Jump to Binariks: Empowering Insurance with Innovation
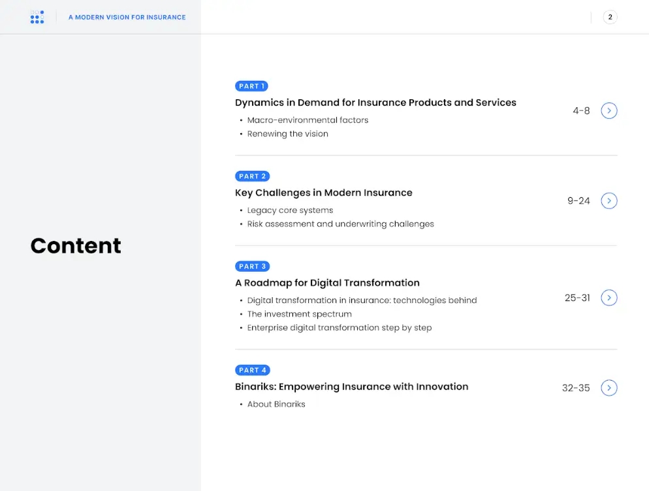 tap(351, 387)
